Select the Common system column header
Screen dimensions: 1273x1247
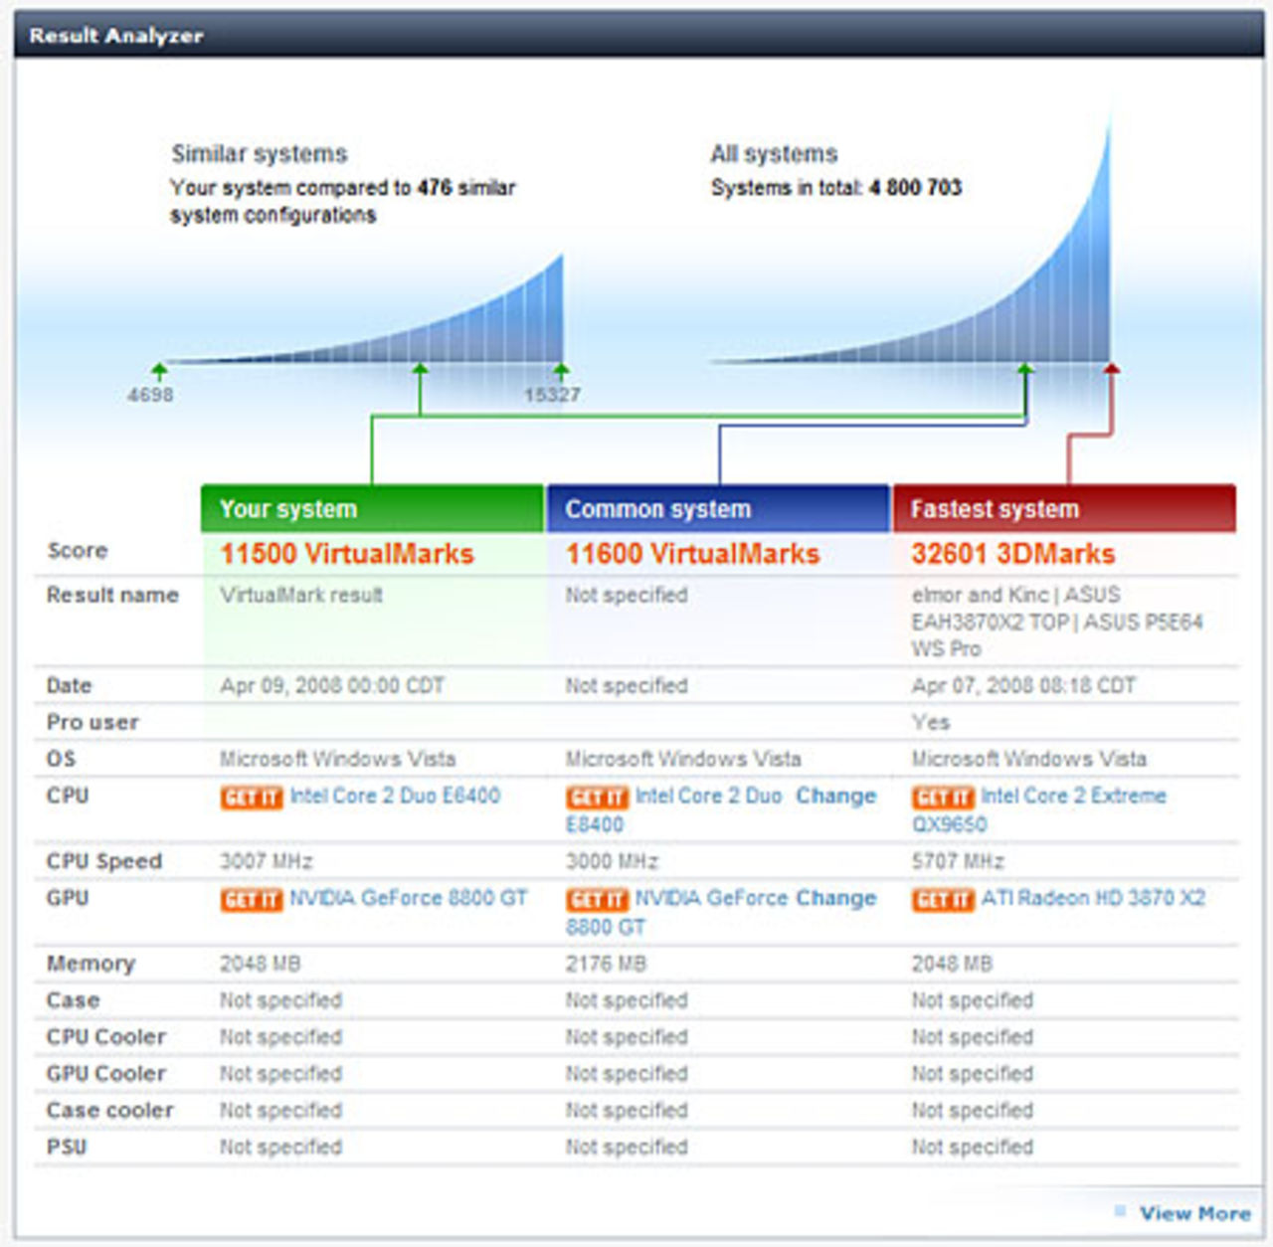tap(718, 509)
